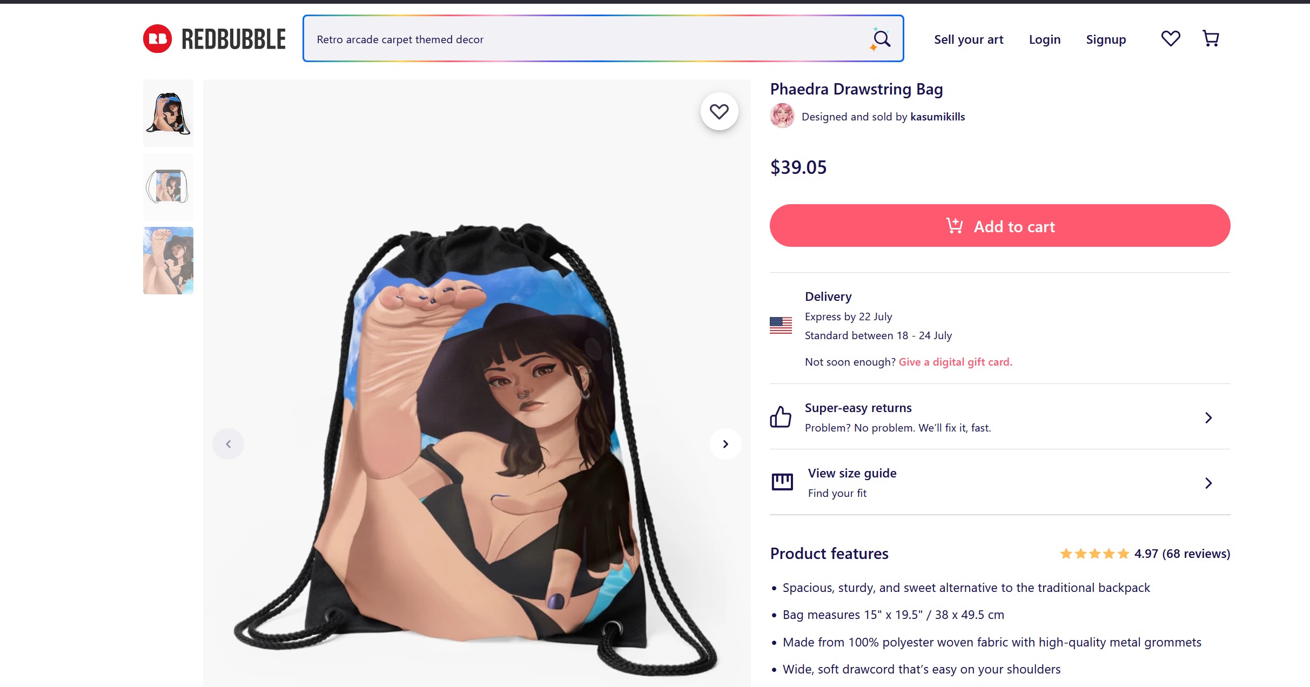Viewport: 1310px width, 687px height.
Task: Expand Super-easy returns chevron
Action: pos(1208,418)
